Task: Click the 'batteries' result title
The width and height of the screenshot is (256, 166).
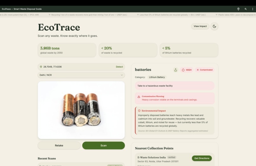Action: (143, 70)
